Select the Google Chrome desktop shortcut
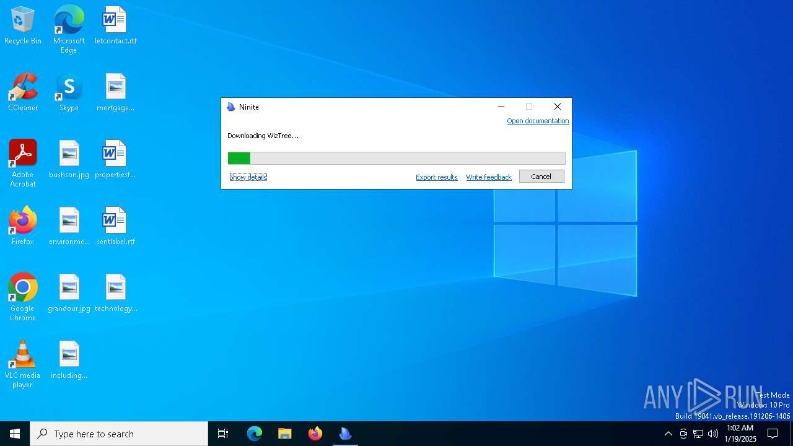 coord(23,297)
